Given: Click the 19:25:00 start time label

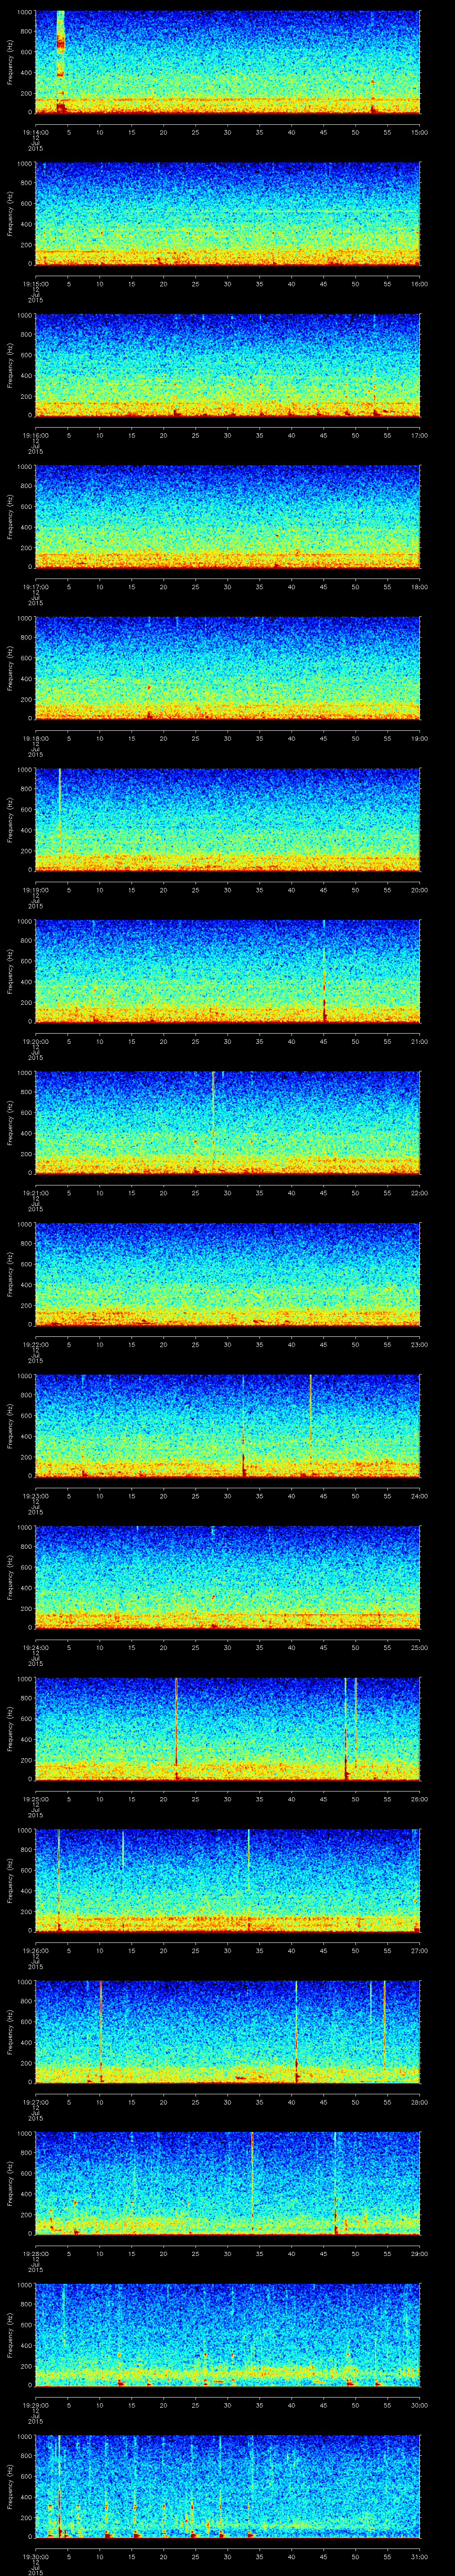Looking at the screenshot, I should 36,1799.
